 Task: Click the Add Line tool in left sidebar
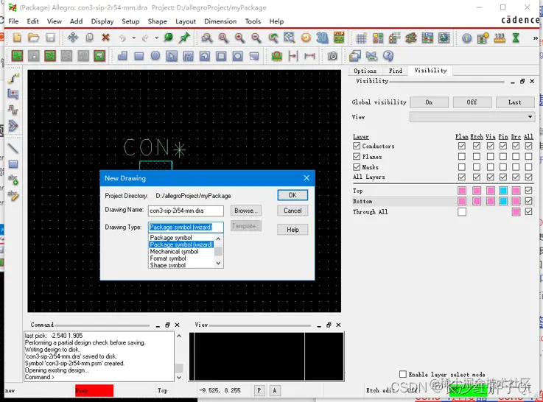[13, 149]
